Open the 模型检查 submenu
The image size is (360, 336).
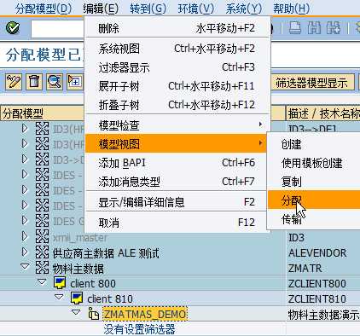tap(177, 125)
